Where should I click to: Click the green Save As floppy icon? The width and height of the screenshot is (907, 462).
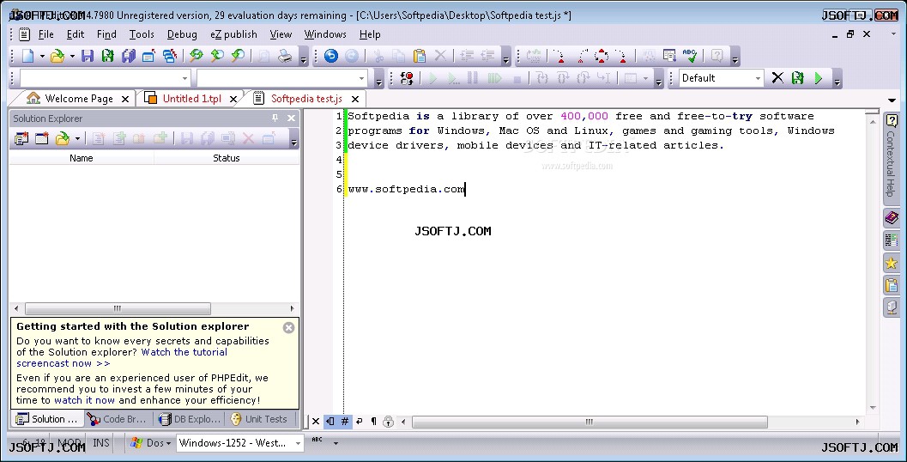[107, 56]
